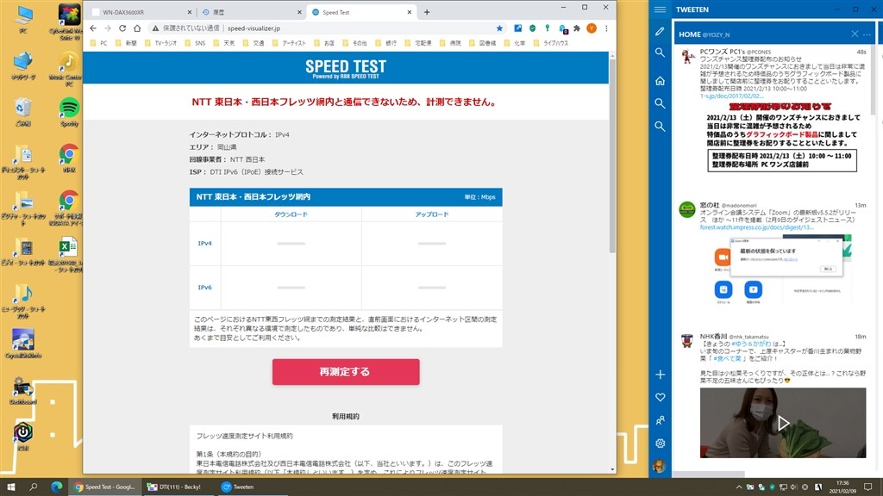Open PCワンズ tweet notice image

(x=783, y=137)
